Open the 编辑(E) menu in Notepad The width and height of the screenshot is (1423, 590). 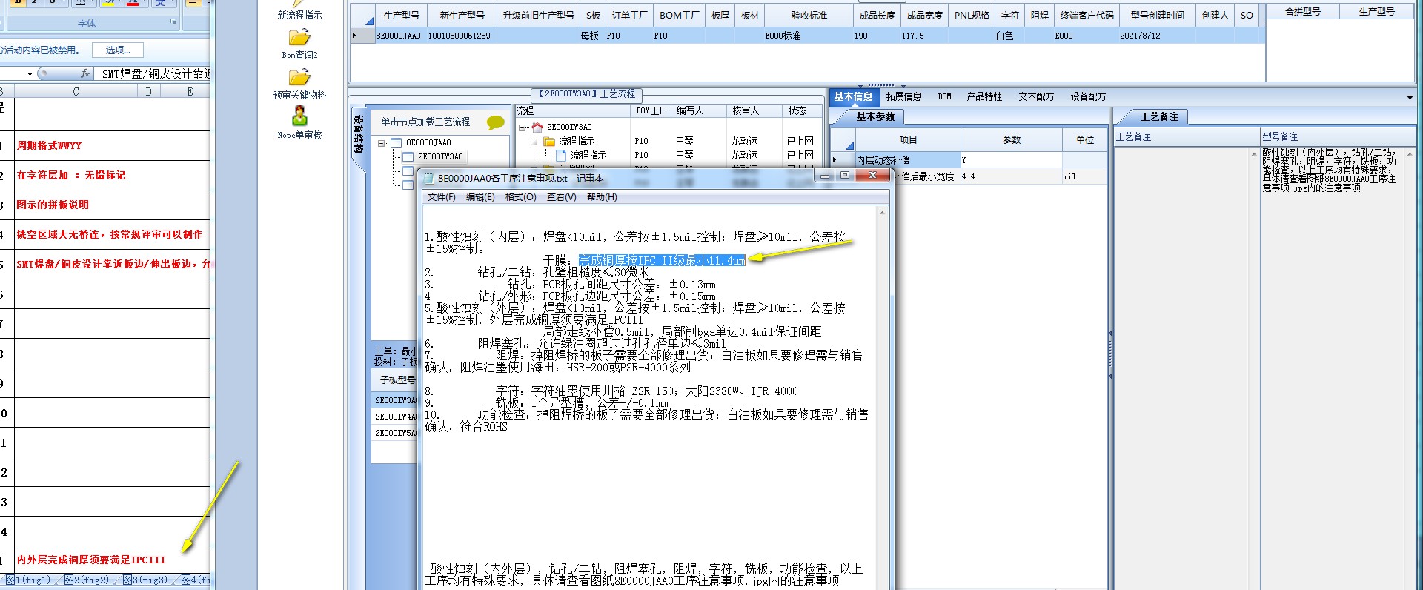click(480, 197)
